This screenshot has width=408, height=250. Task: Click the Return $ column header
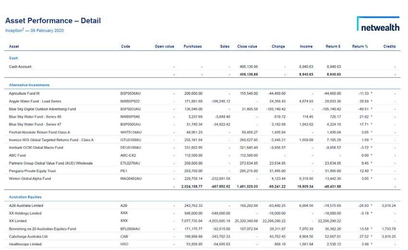pos(333,46)
